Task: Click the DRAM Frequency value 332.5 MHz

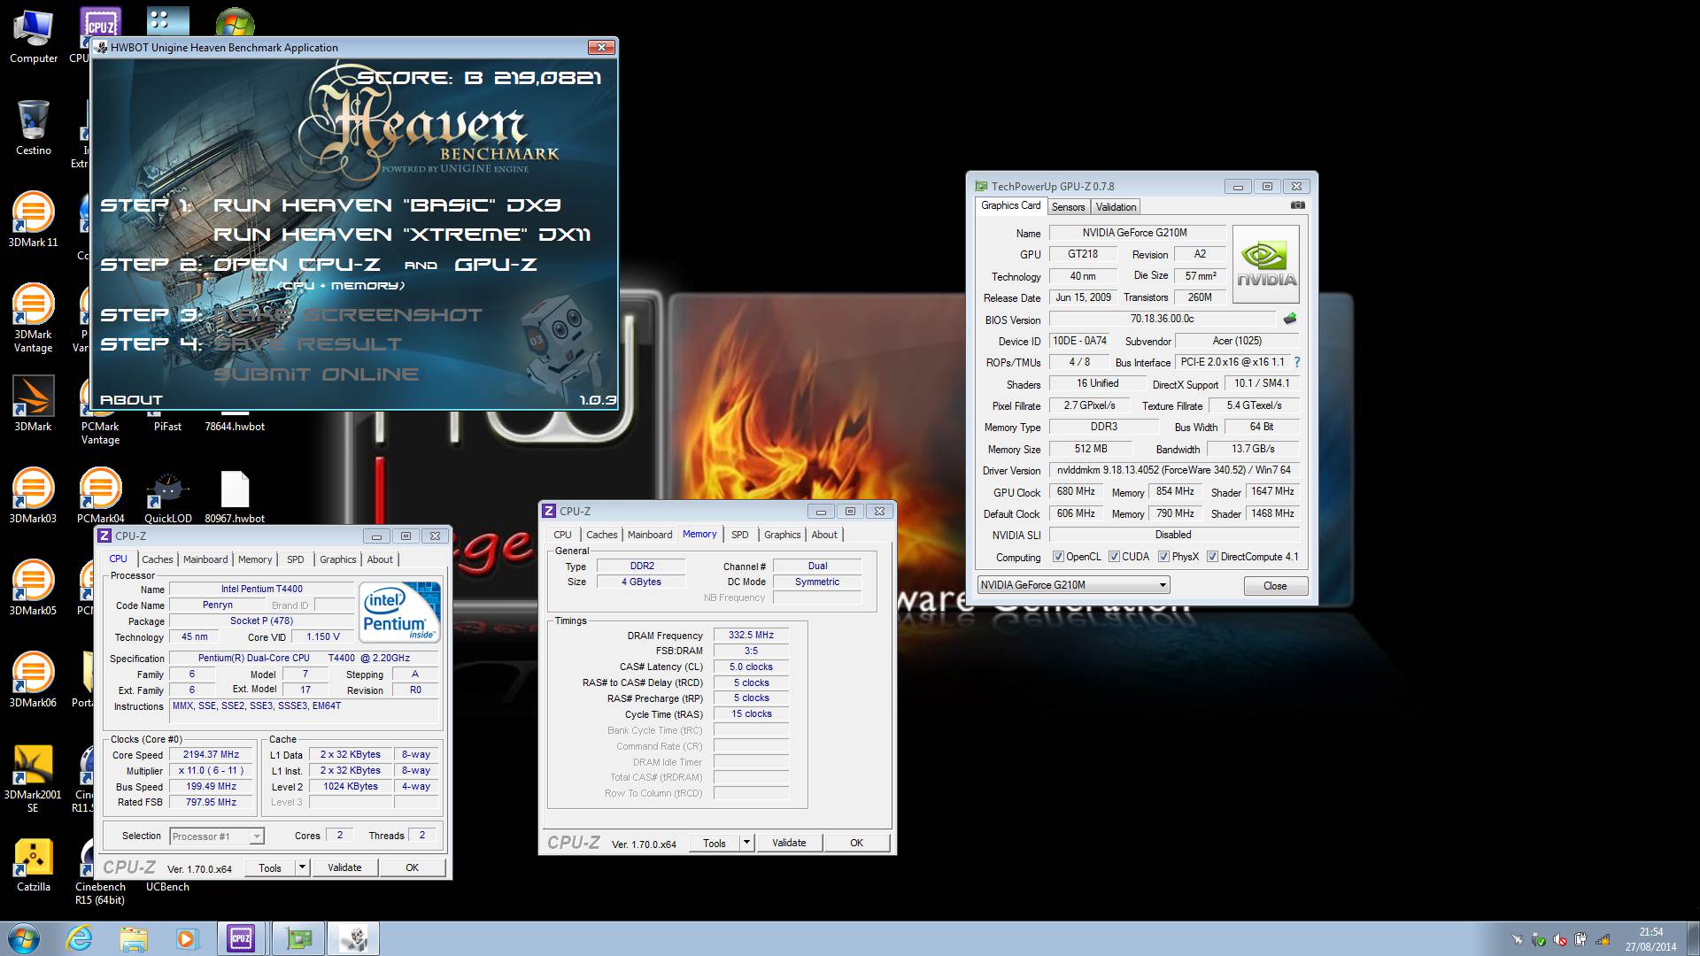Action: (751, 635)
